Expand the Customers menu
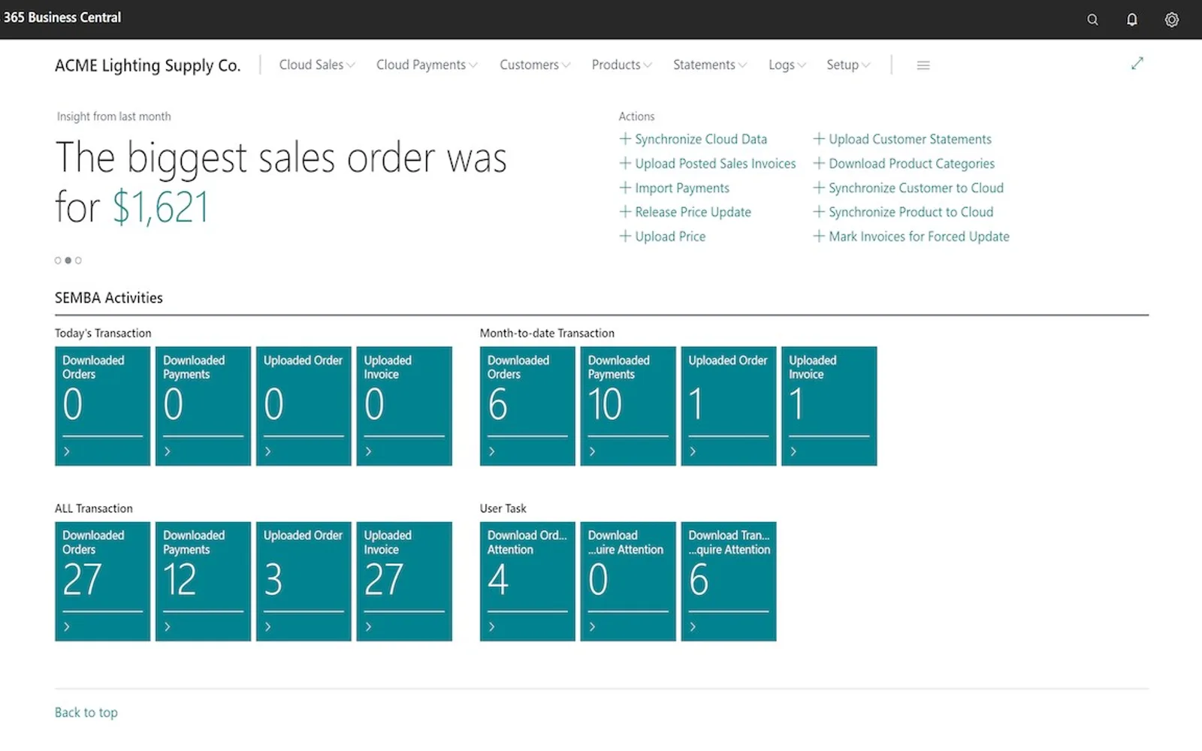The height and width of the screenshot is (751, 1202). 535,65
